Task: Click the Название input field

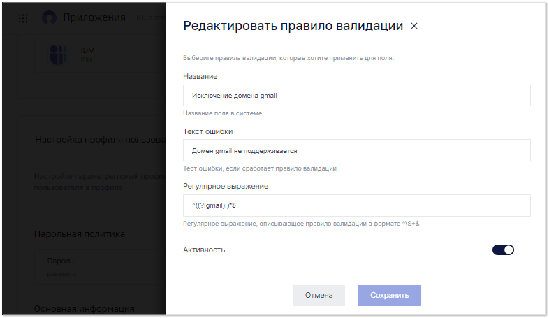Action: 356,95
